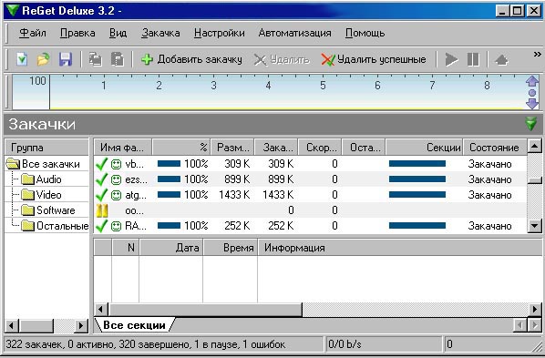Sort by Имя файла column header
The width and height of the screenshot is (545, 358).
pyautogui.click(x=122, y=148)
